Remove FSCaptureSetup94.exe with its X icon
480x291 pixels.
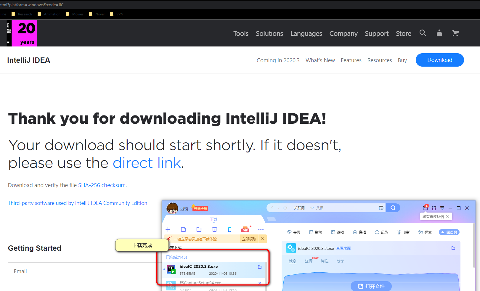[260, 283]
